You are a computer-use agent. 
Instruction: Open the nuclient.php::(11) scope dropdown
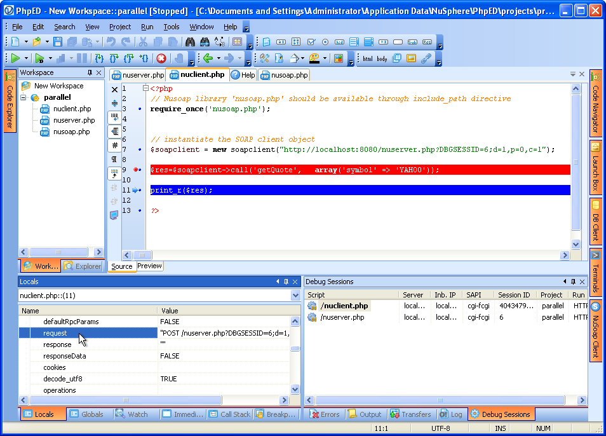point(295,296)
